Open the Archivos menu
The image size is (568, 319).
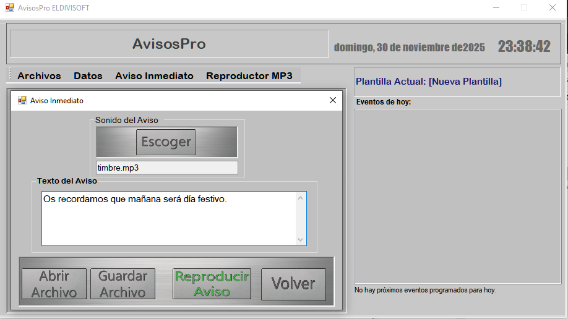(39, 76)
